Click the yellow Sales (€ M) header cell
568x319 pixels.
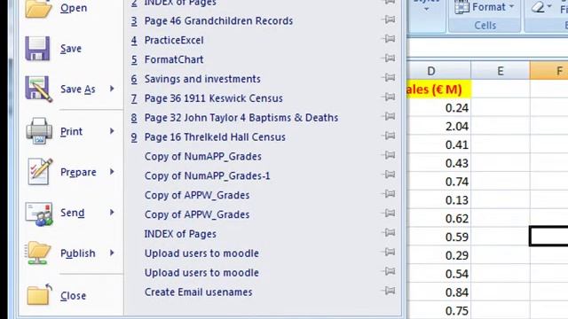[x=438, y=89]
